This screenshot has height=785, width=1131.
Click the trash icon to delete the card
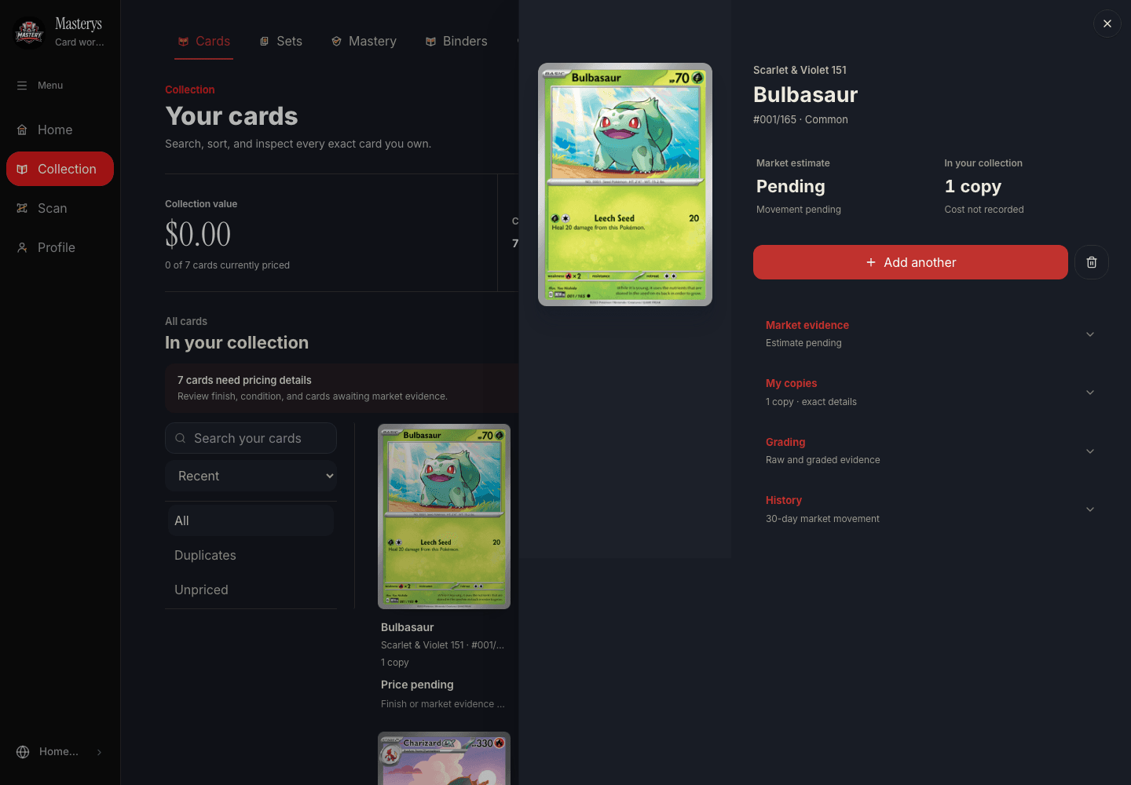coord(1091,262)
